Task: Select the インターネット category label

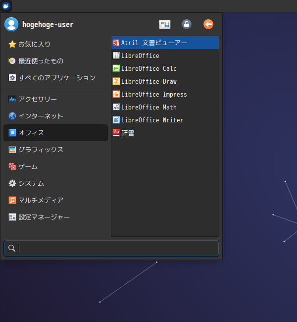Action: (x=41, y=116)
